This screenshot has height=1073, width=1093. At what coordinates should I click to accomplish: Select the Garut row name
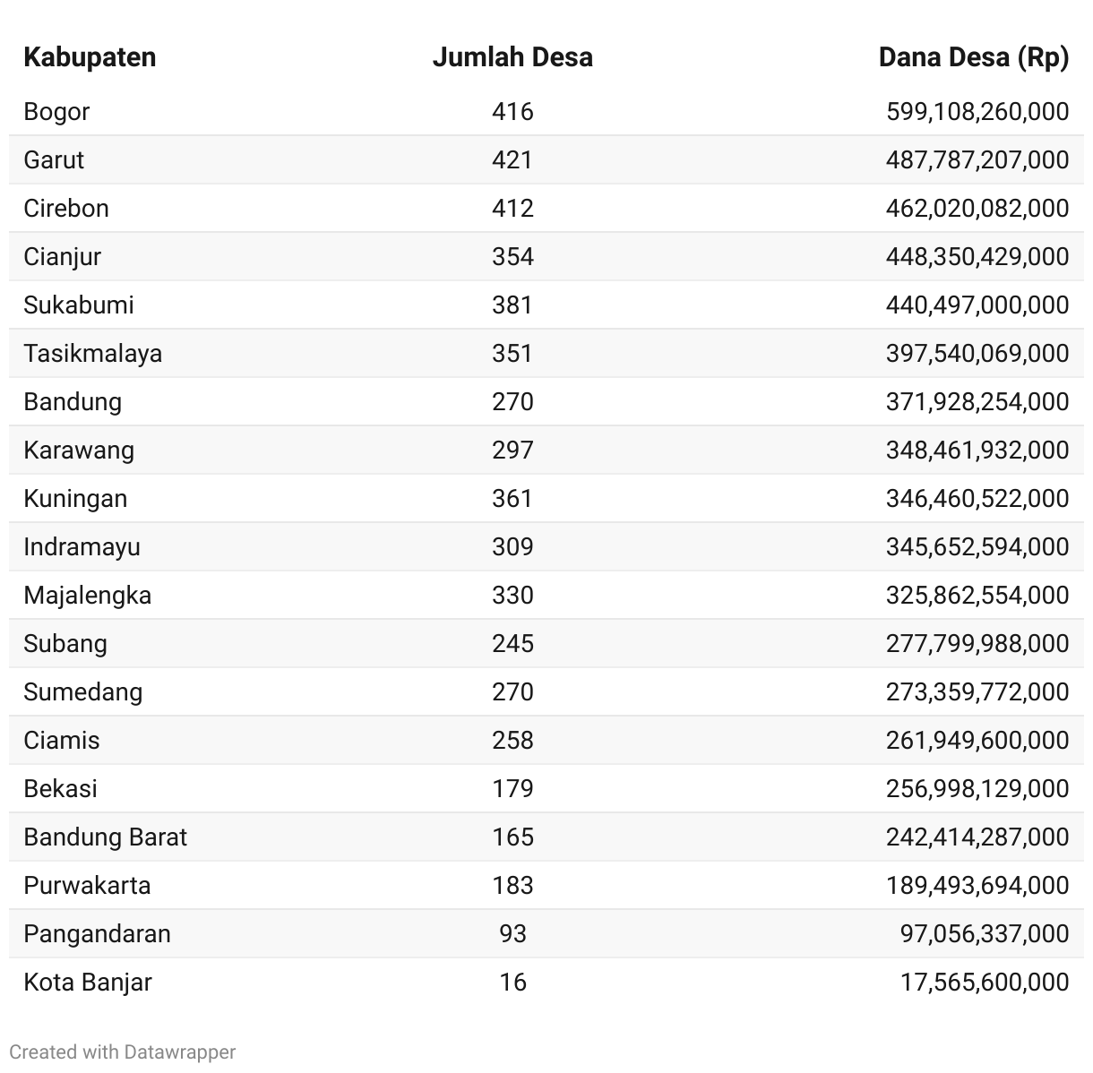pos(54,160)
